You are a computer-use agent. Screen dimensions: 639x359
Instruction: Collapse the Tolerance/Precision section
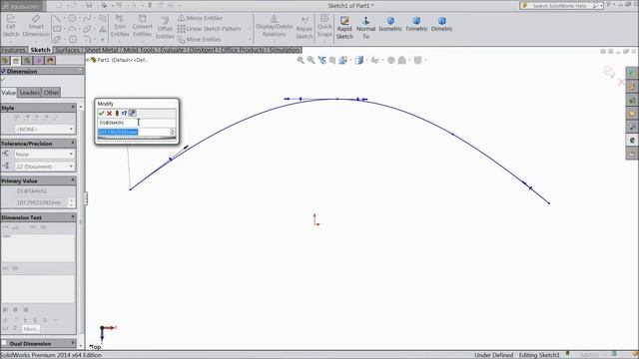tap(73, 144)
